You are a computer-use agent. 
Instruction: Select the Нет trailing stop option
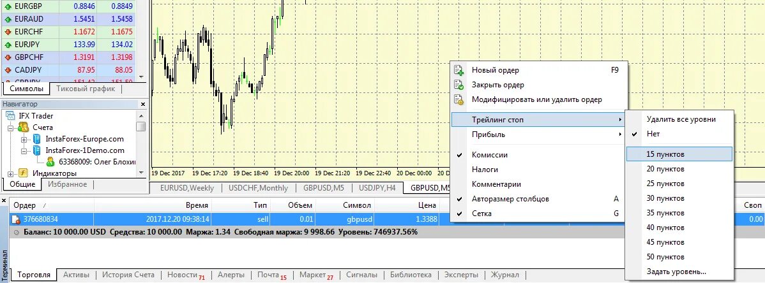(679, 133)
